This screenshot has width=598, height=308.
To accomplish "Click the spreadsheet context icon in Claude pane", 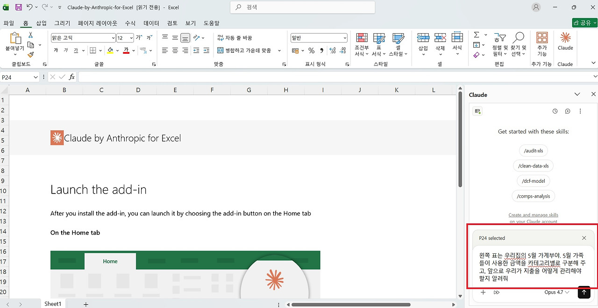I will 477,111.
